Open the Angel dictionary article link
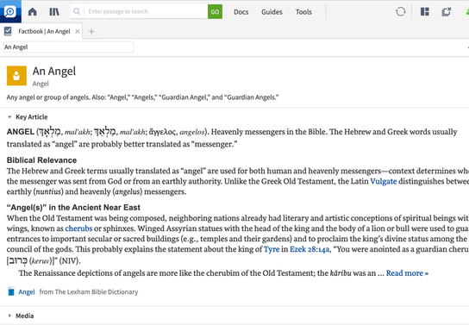 pyautogui.click(x=27, y=292)
